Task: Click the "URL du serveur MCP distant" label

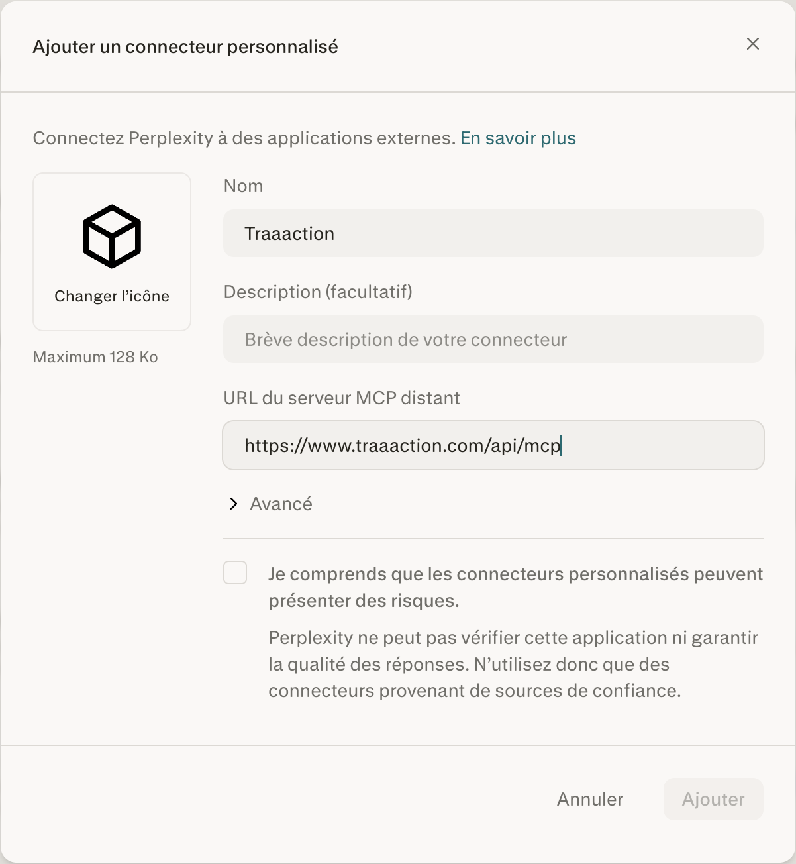Action: click(342, 398)
